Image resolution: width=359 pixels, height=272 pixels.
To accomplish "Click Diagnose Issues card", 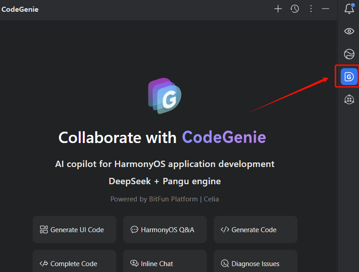I will 255,261.
